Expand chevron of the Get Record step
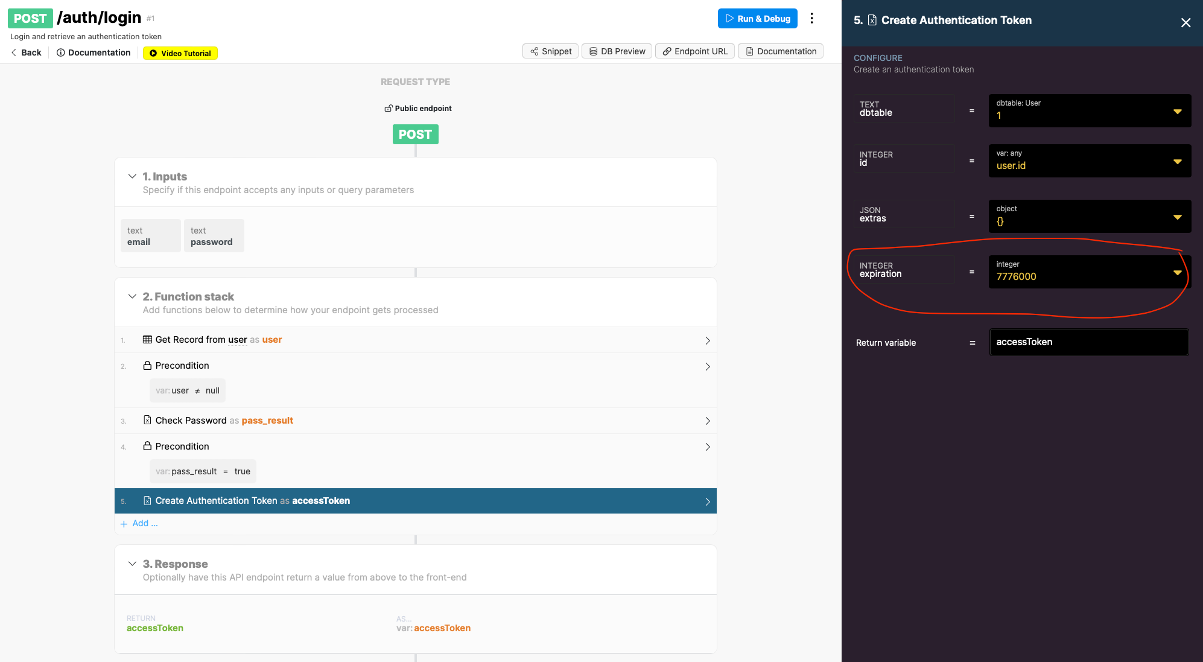Viewport: 1203px width, 662px height. coord(708,340)
